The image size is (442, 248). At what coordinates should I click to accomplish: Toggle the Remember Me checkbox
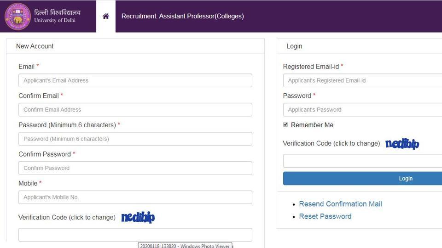coord(285,124)
